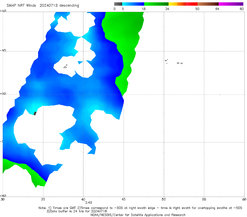Click the note line about Data buffer 24 hrs
Screen dimensions: 247x217
point(77,211)
